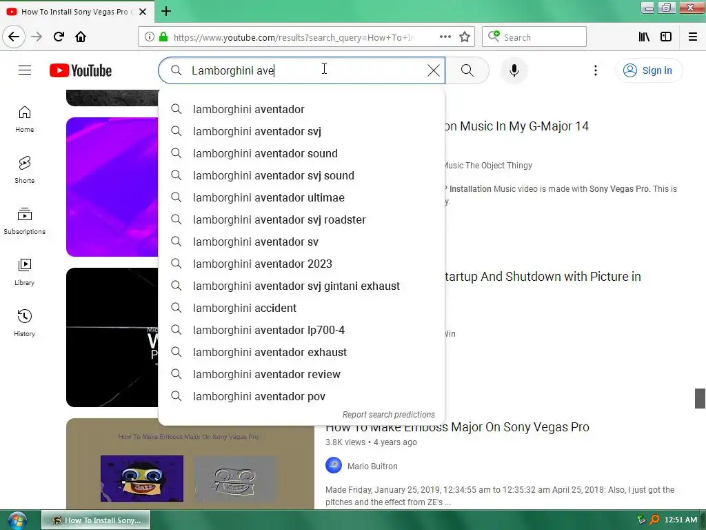The image size is (706, 530).
Task: Select suggestion lamborghini accident
Action: pos(301,308)
